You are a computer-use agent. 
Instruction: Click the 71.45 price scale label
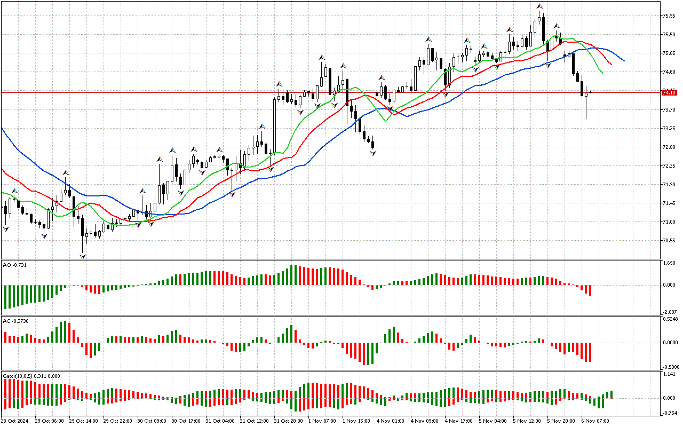click(669, 203)
